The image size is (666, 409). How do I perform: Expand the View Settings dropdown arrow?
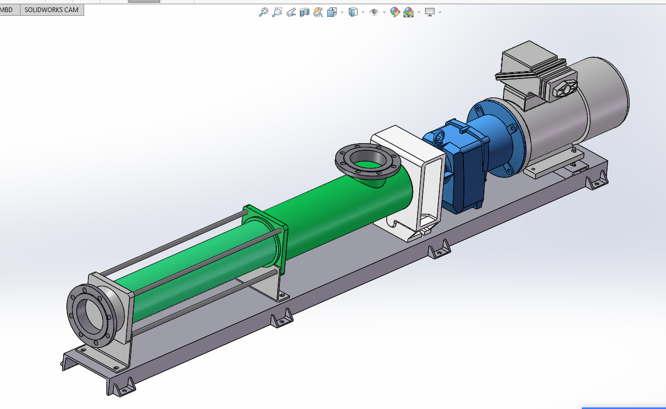[440, 12]
